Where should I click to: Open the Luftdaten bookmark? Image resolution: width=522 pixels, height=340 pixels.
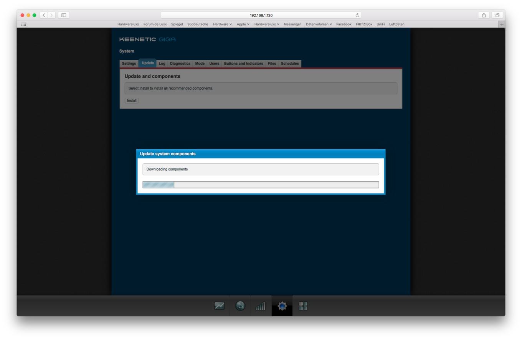pos(396,24)
